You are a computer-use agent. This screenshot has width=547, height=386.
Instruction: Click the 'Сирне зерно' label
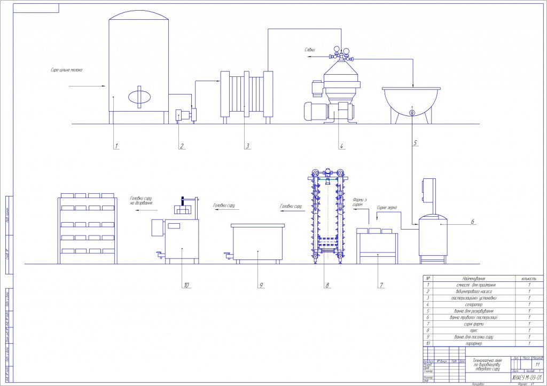pos(387,208)
